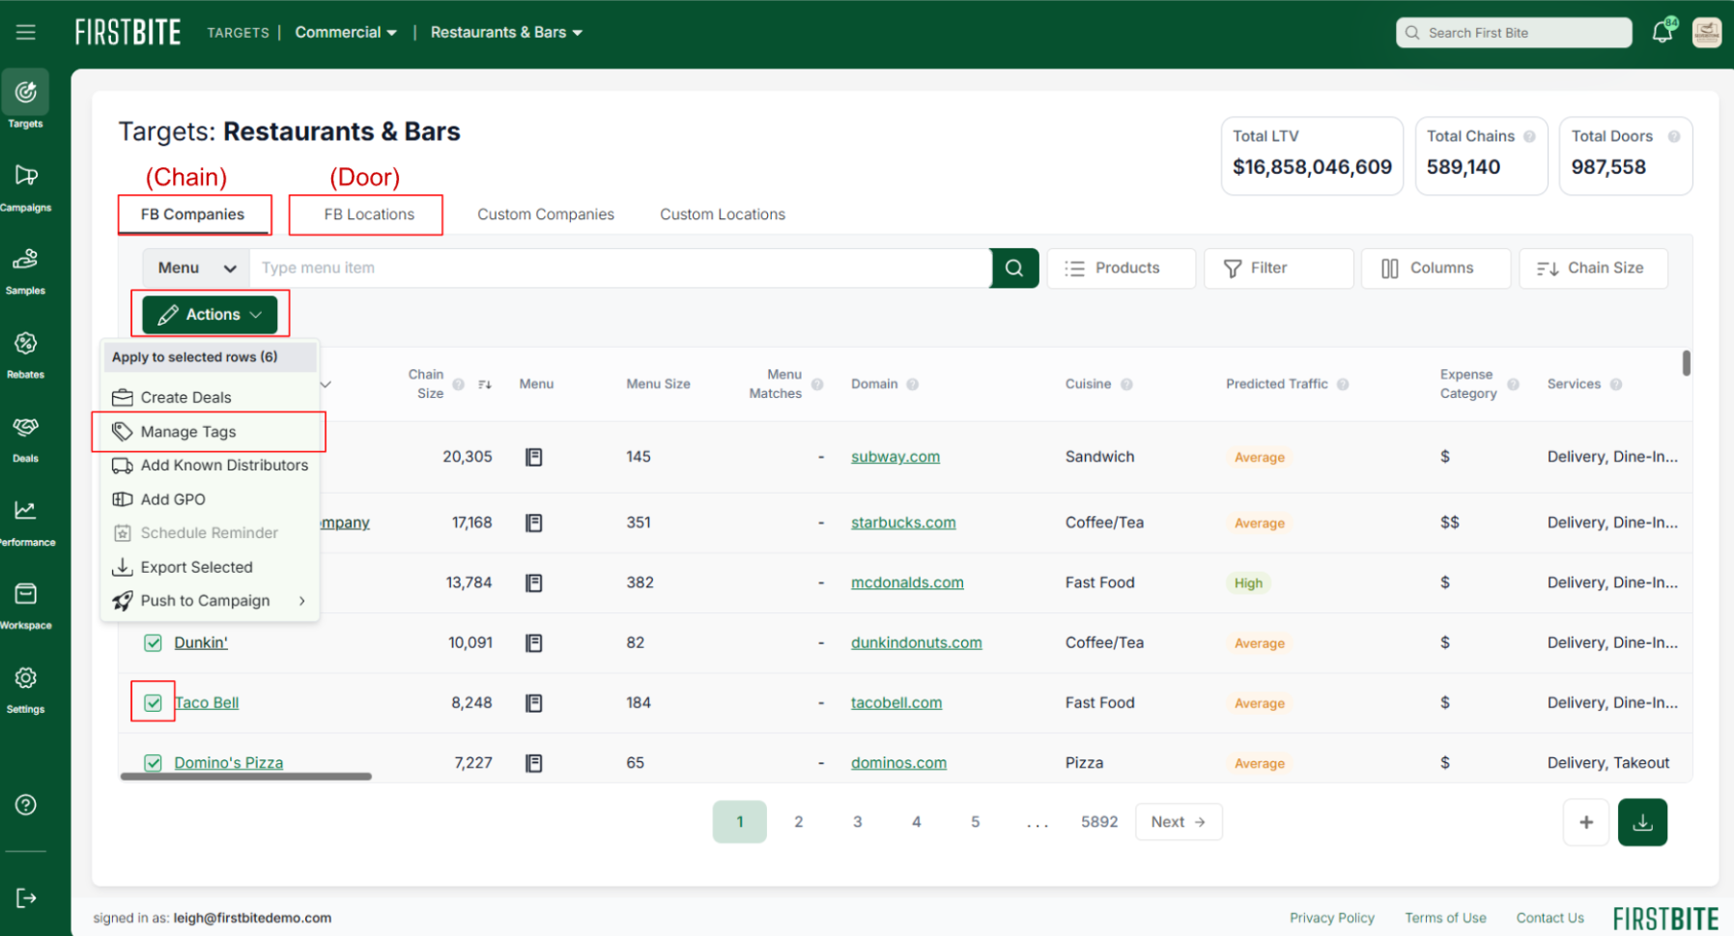Go to page 2 of results
The image size is (1734, 936).
click(x=799, y=822)
